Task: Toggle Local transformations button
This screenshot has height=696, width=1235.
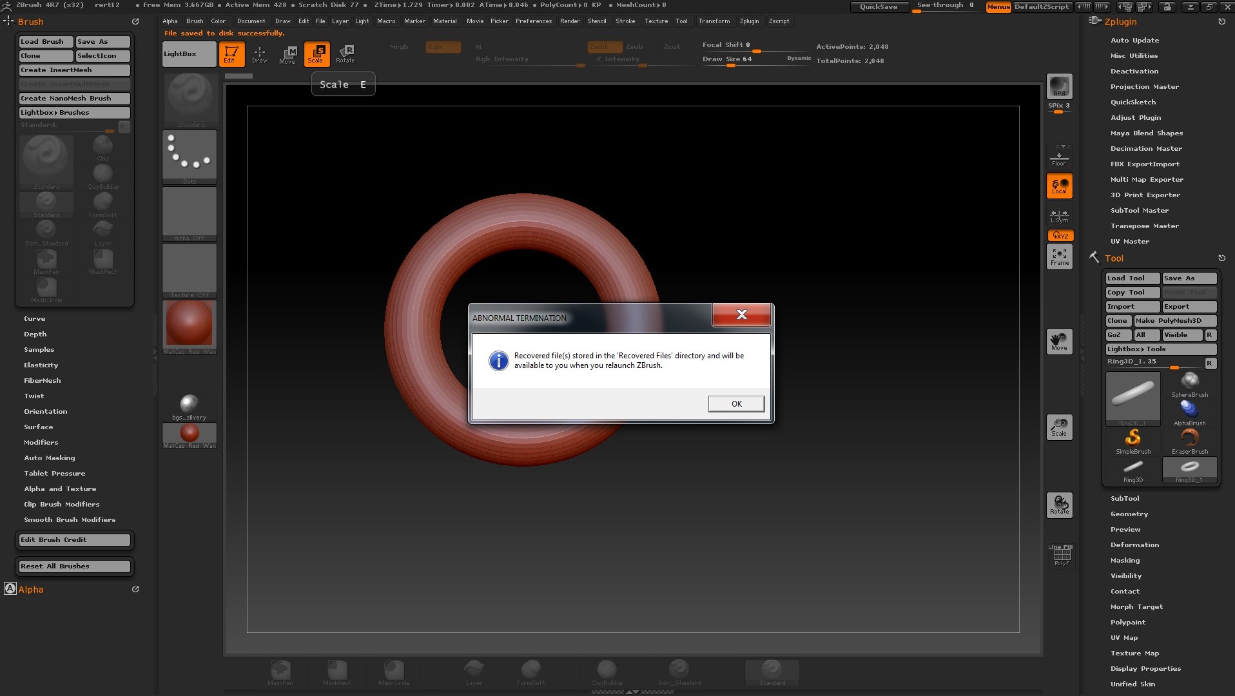Action: [1059, 186]
